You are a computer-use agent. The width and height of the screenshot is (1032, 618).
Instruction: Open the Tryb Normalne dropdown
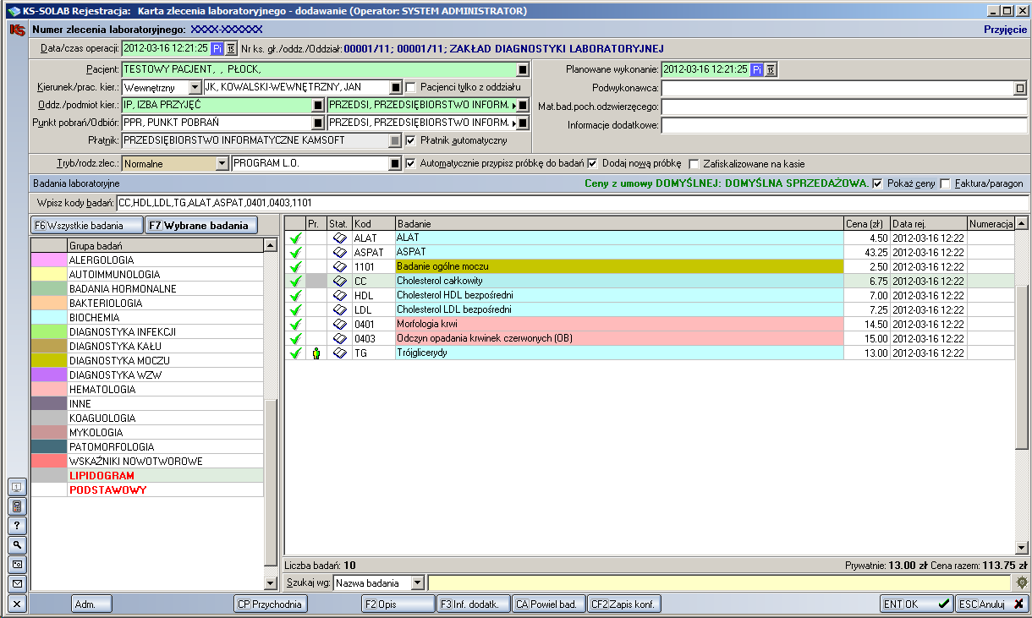(x=222, y=163)
